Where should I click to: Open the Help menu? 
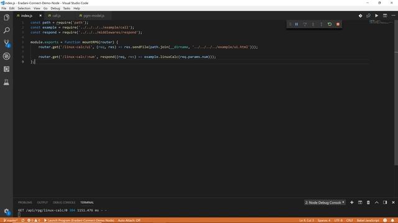click(77, 8)
